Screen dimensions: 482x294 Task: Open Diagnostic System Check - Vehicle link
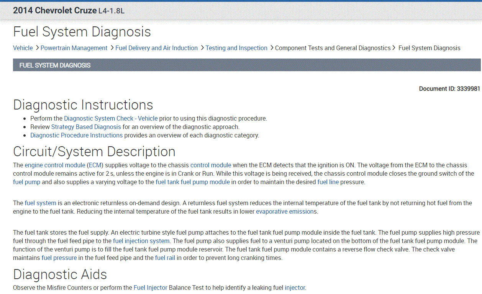[111, 118]
